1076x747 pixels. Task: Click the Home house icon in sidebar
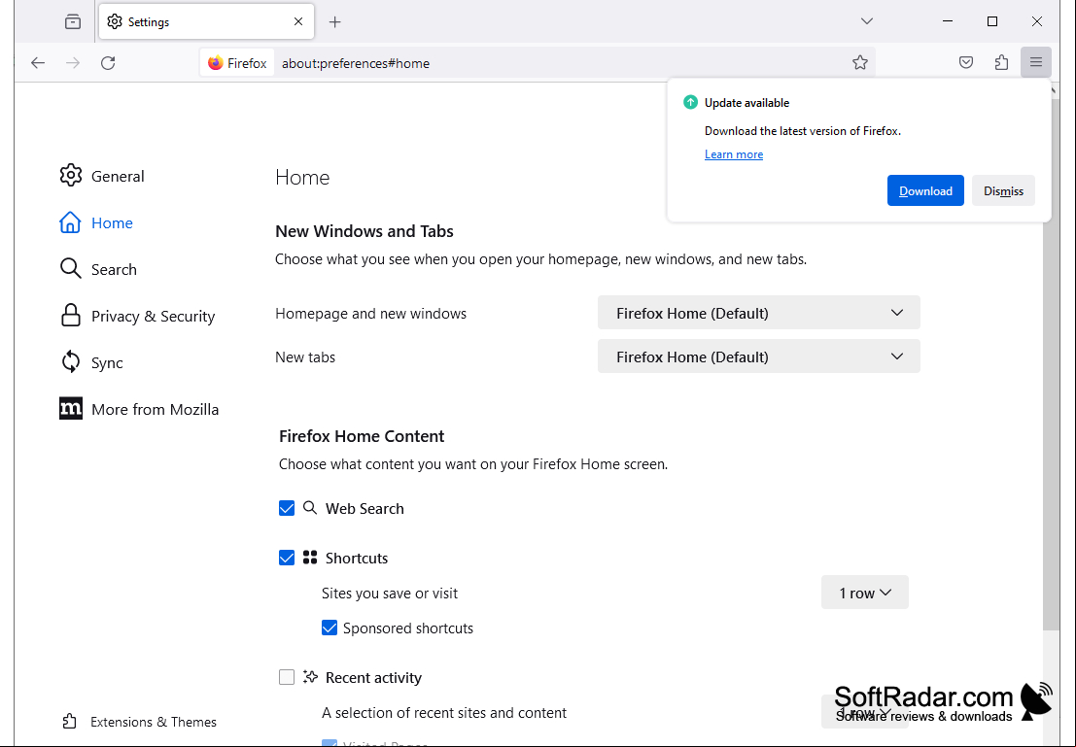[x=70, y=222]
